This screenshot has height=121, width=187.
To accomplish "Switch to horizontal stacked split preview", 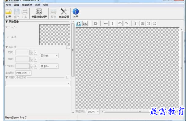I will click(x=154, y=23).
